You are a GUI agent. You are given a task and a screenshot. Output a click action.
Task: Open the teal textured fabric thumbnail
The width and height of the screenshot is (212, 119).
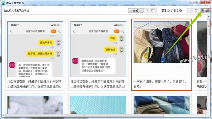pyautogui.click(x=98, y=105)
